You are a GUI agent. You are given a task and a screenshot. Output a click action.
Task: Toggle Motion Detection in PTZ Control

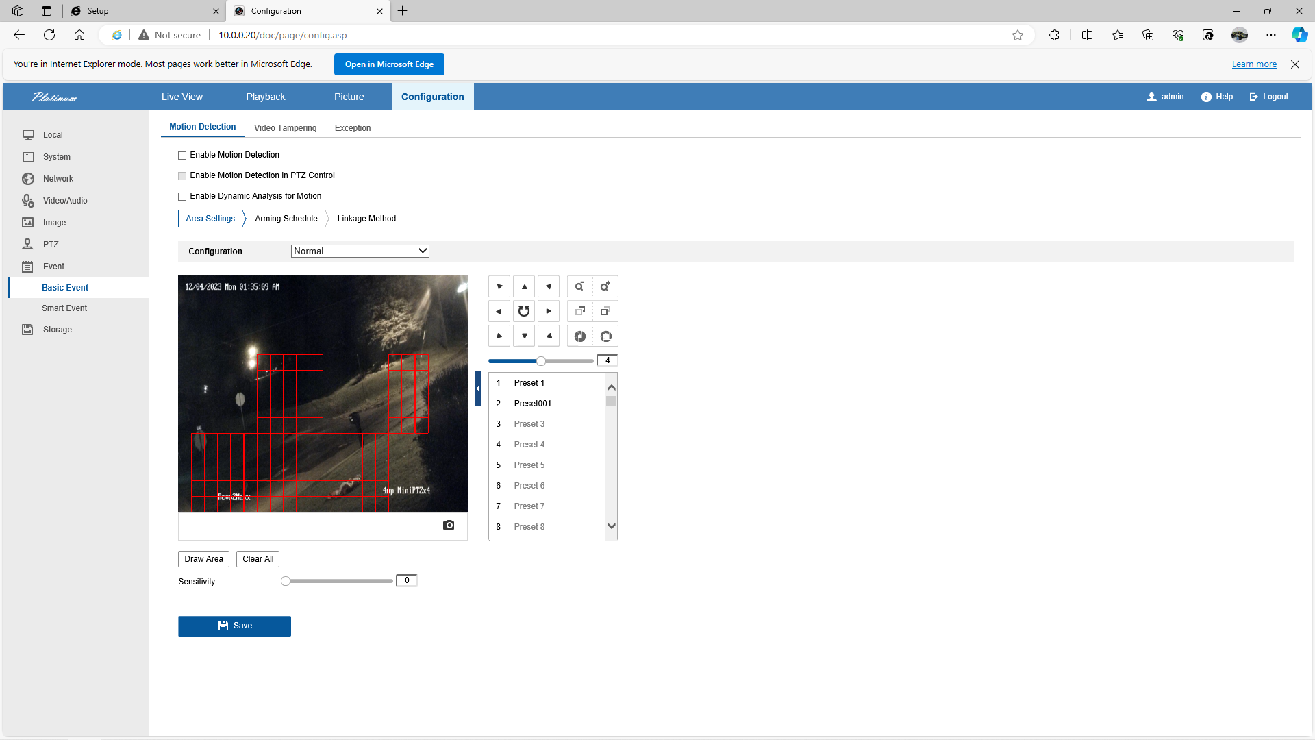pos(182,176)
